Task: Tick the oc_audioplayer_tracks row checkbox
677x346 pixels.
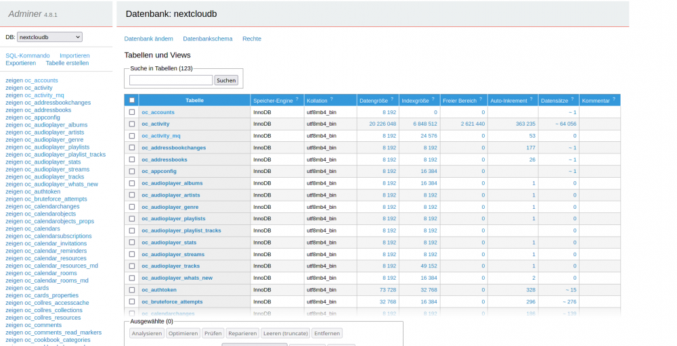Action: pos(132,266)
